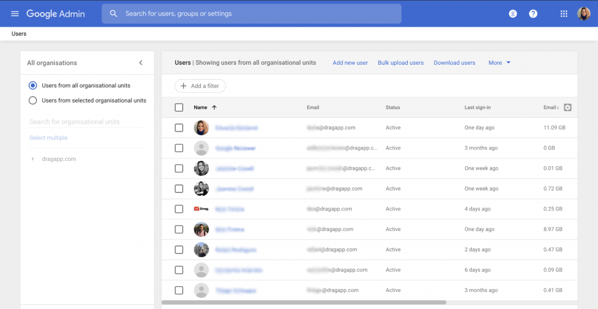598x309 pixels.
Task: Check the box for 0.01 GB user
Action: point(179,168)
